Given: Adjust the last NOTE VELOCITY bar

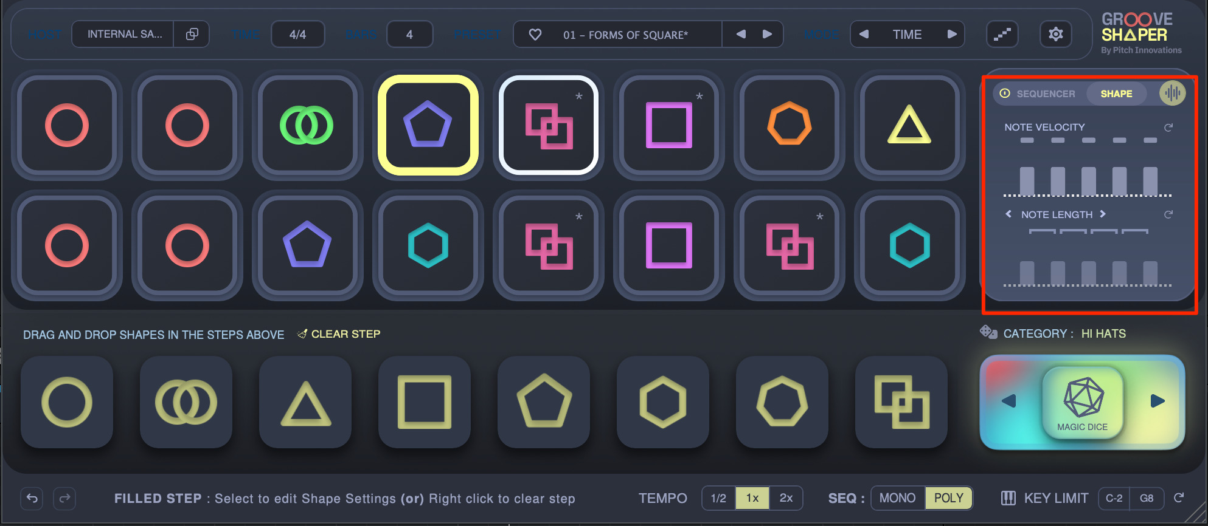Looking at the screenshot, I should pos(1150,180).
